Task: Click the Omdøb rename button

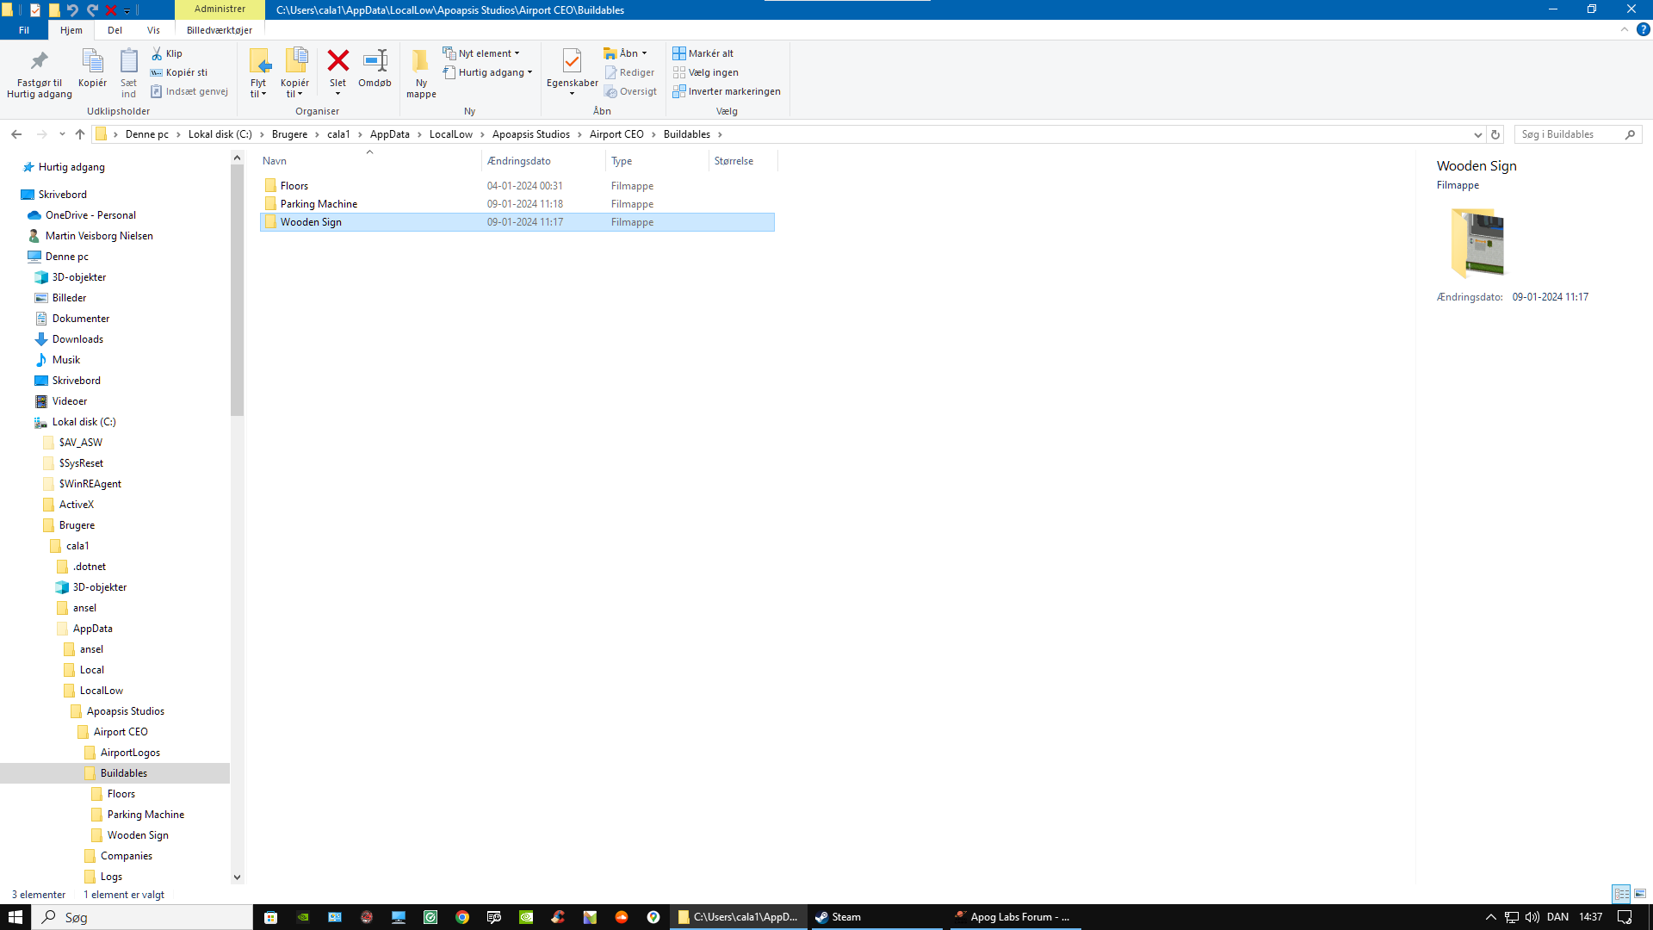Action: pyautogui.click(x=375, y=69)
